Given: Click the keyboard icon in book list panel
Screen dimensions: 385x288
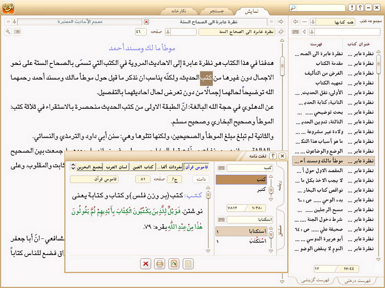Looking at the screenshot, I should pos(296,31).
